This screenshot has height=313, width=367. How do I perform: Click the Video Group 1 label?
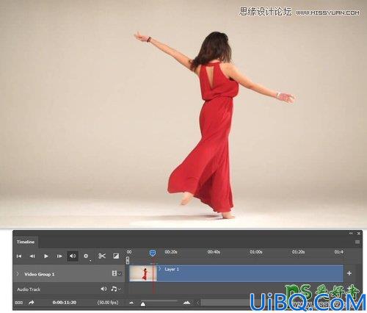40,274
